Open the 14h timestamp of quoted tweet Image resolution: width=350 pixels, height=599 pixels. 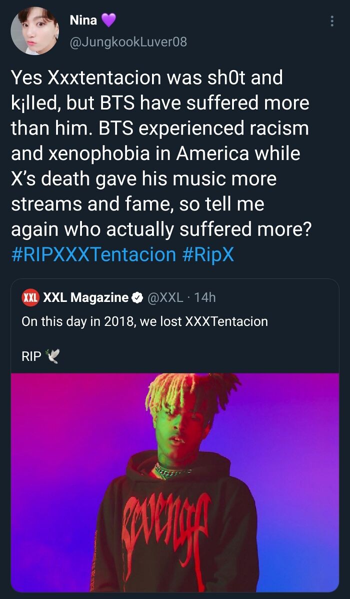click(204, 297)
